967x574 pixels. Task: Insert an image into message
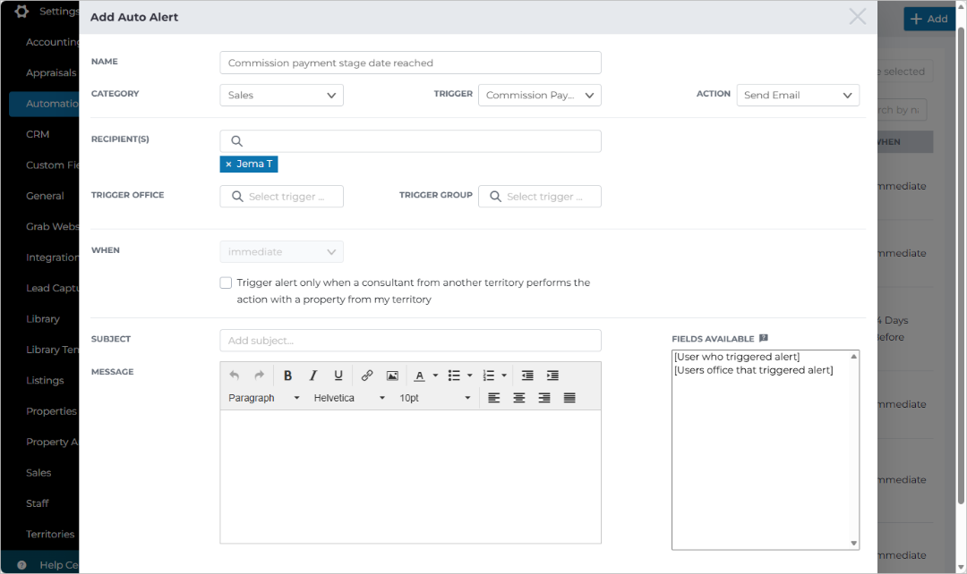[392, 376]
